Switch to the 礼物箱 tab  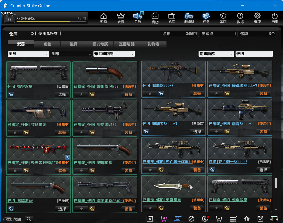coord(153,44)
